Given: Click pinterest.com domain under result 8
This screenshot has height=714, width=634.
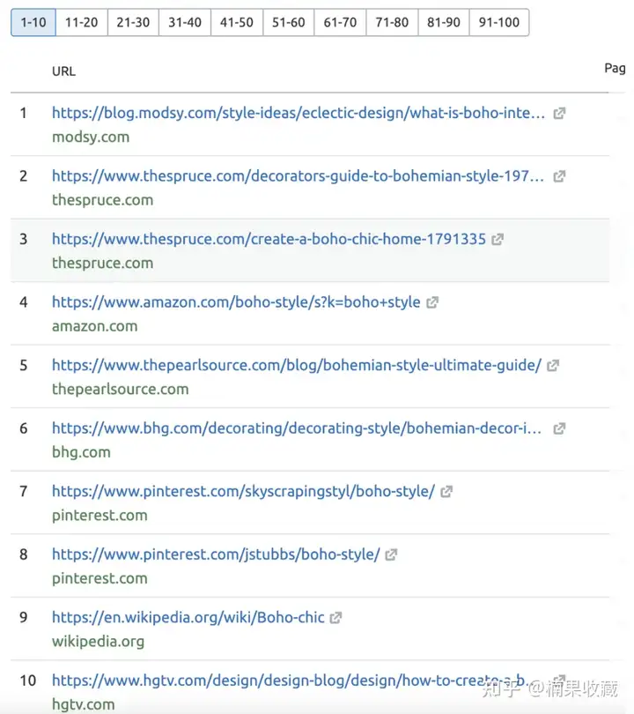Looking at the screenshot, I should coord(100,578).
